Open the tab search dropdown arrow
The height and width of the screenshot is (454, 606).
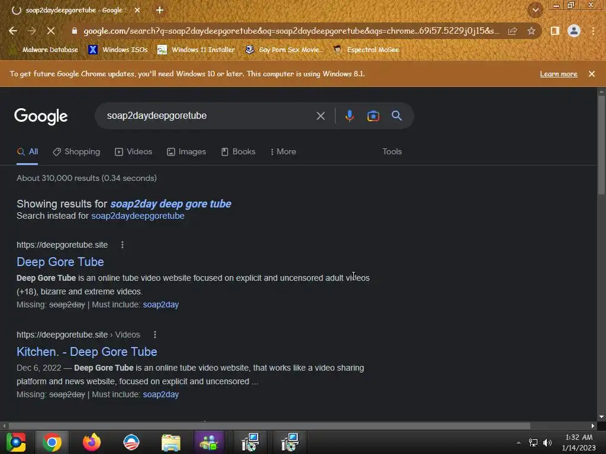pos(535,11)
